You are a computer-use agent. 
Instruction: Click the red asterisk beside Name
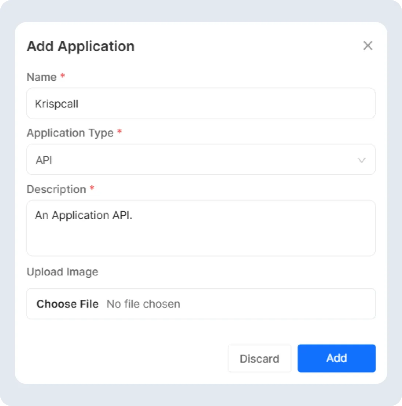point(62,76)
